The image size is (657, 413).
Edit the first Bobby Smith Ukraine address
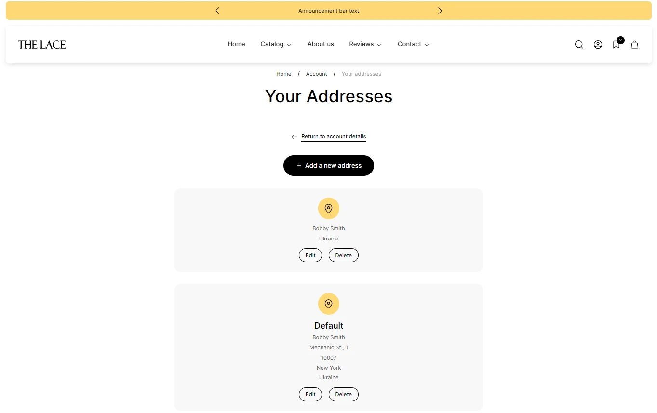click(310, 255)
